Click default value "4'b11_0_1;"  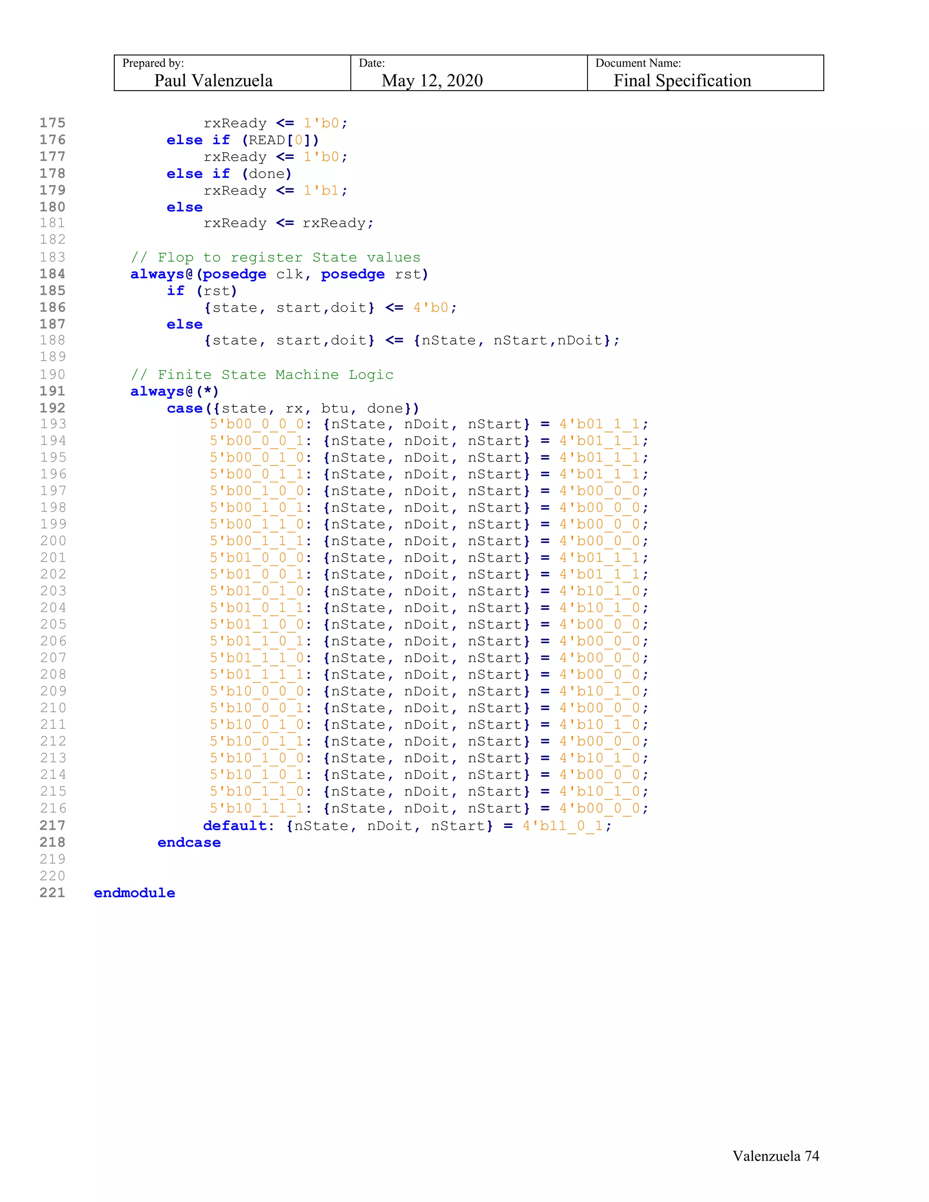click(567, 826)
